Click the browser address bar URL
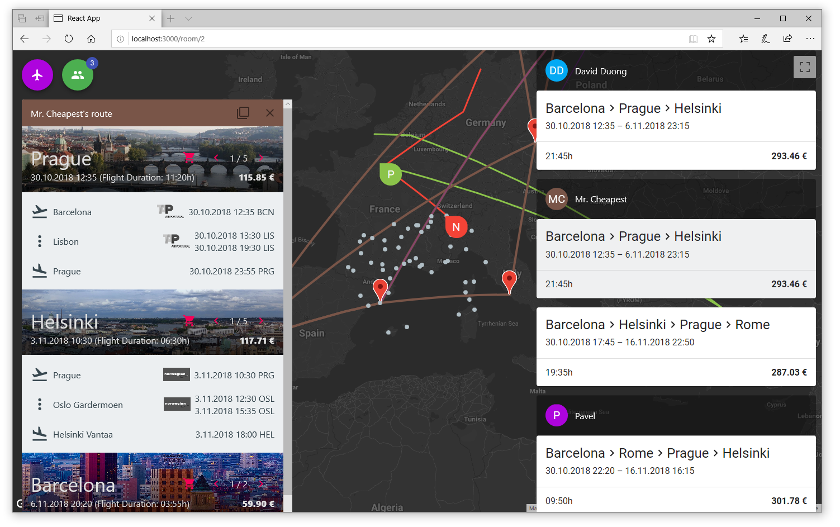Image resolution: width=840 pixels, height=527 pixels. pyautogui.click(x=168, y=39)
